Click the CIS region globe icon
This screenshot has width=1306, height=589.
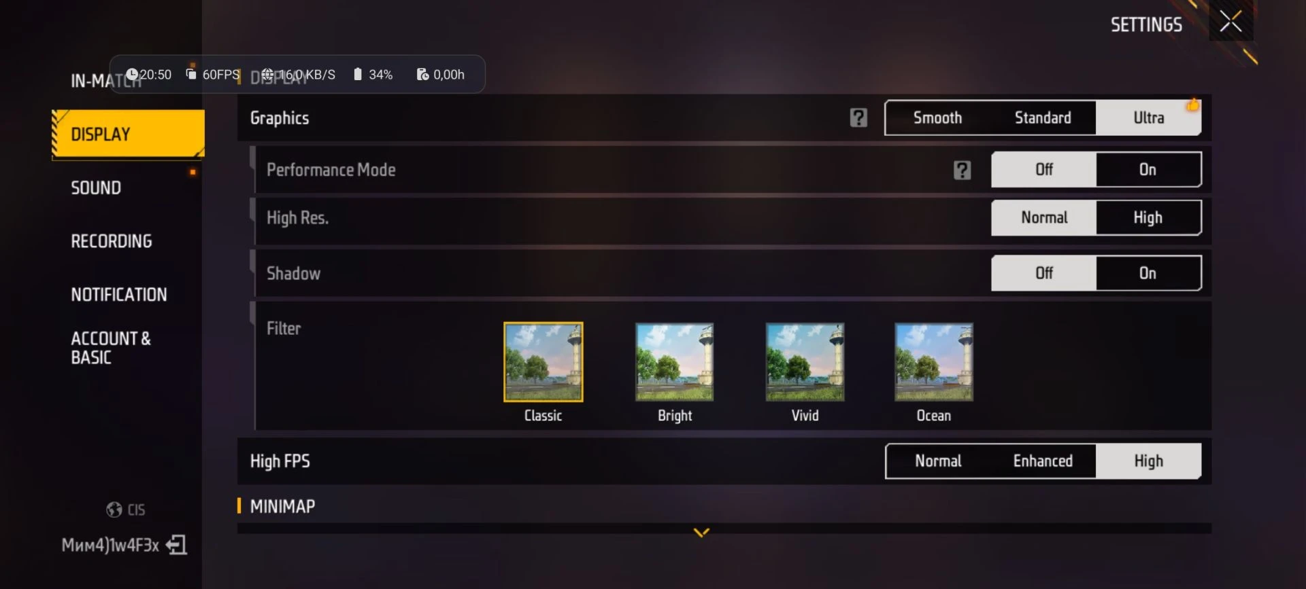(x=114, y=510)
